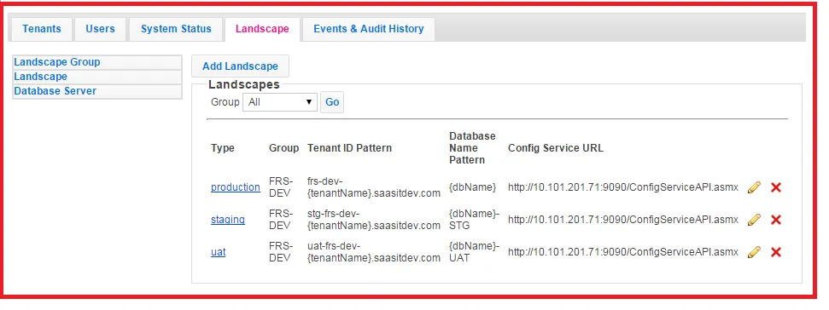The image size is (829, 310).
Task: Open Database Server in the side menu
Action: 96,91
